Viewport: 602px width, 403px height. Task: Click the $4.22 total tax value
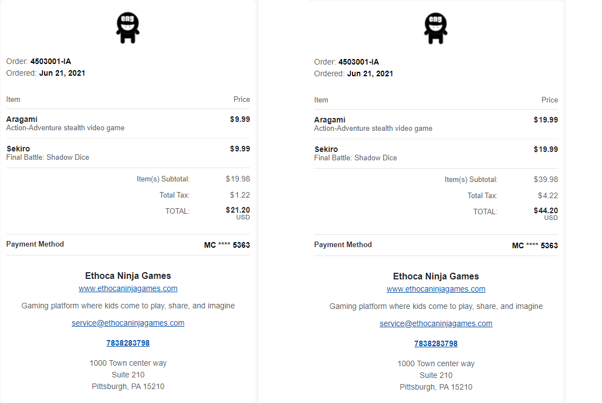548,195
